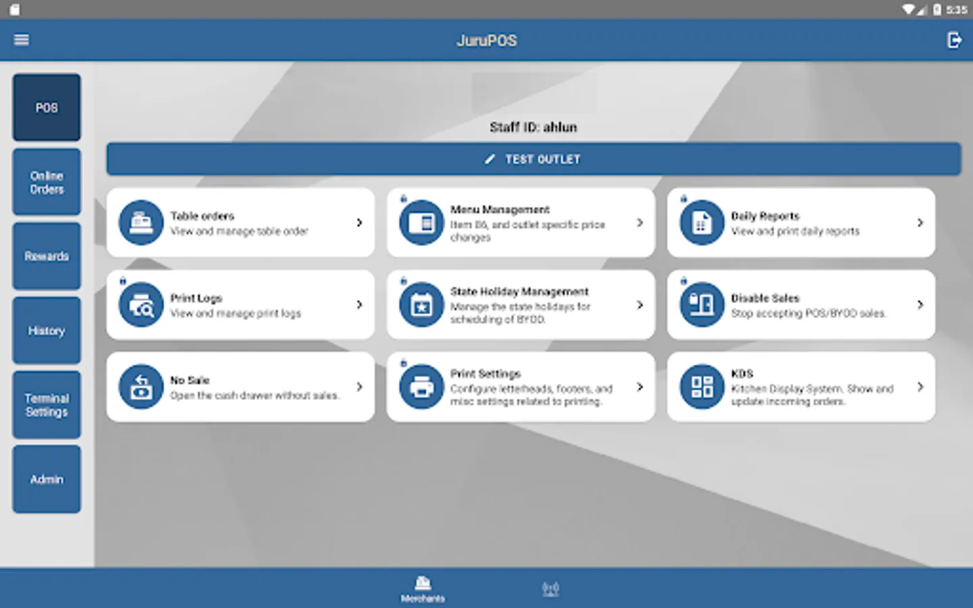Viewport: 973px width, 608px height.
Task: Click the status bar clock
Action: (x=956, y=9)
